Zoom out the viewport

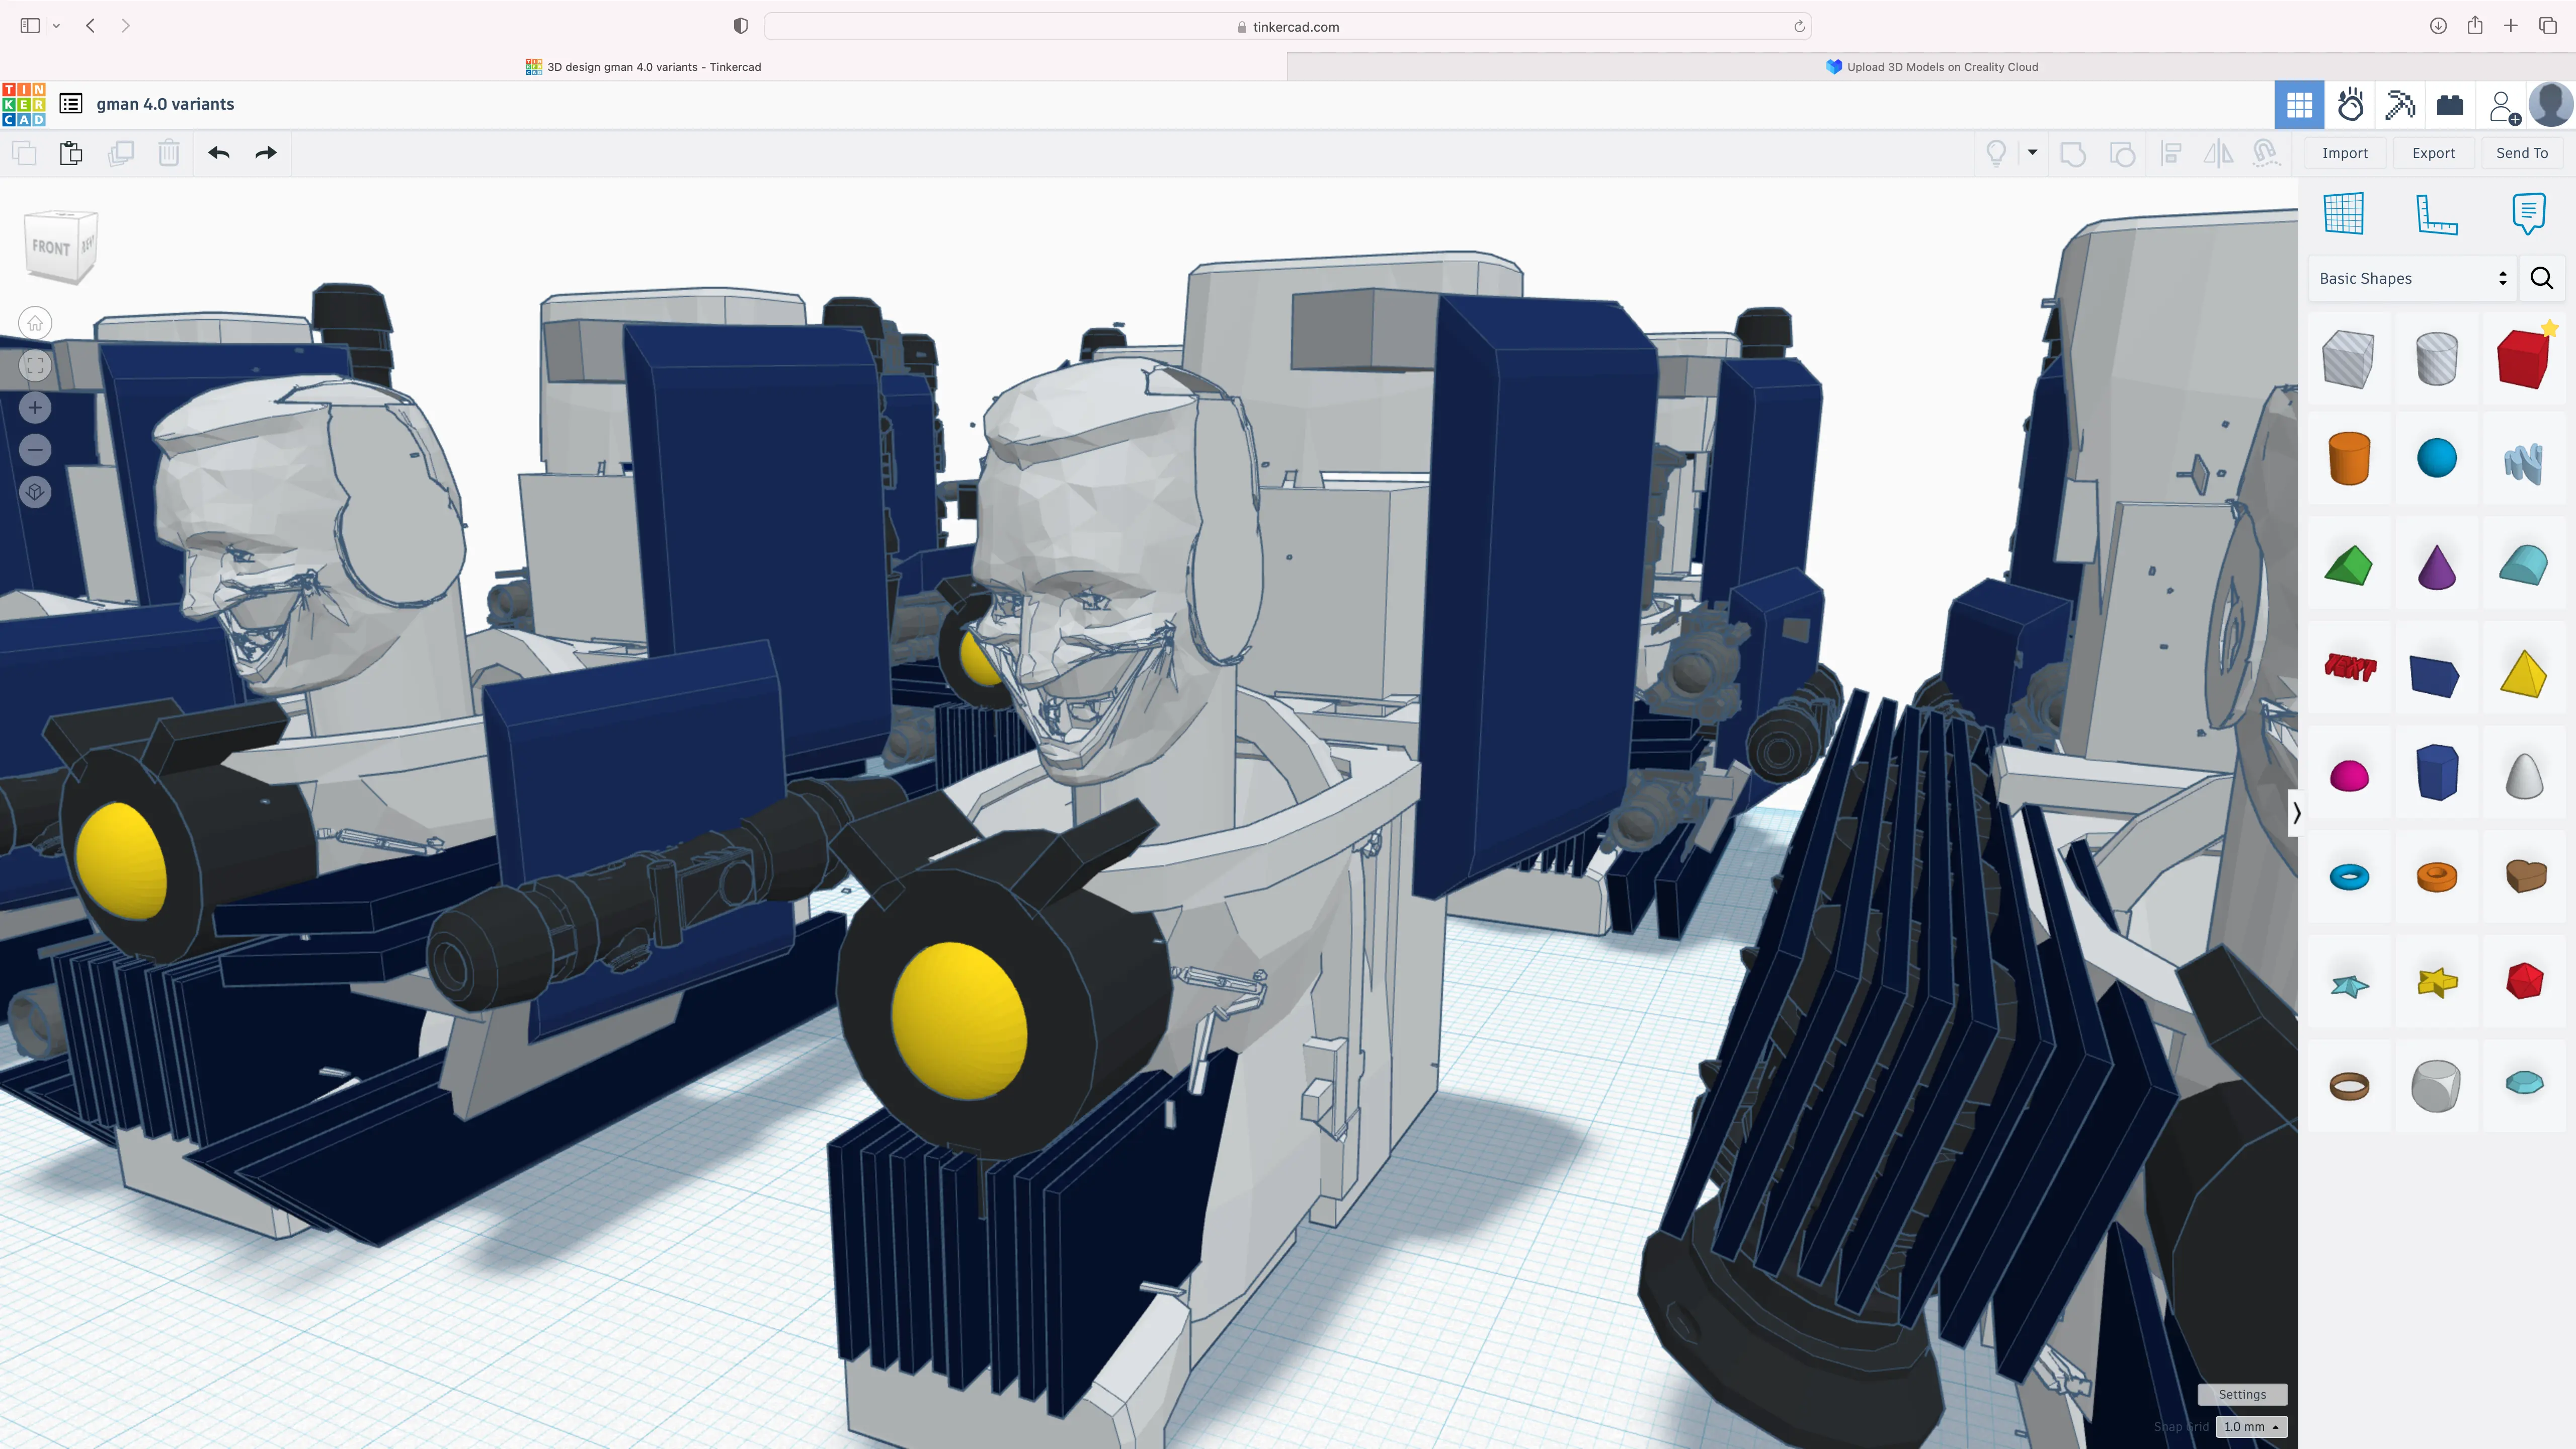tap(35, 449)
